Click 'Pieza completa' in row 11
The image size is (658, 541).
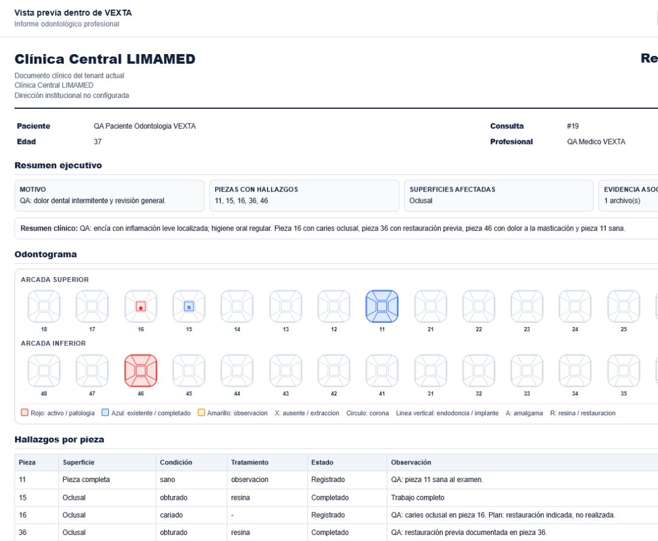pos(86,480)
